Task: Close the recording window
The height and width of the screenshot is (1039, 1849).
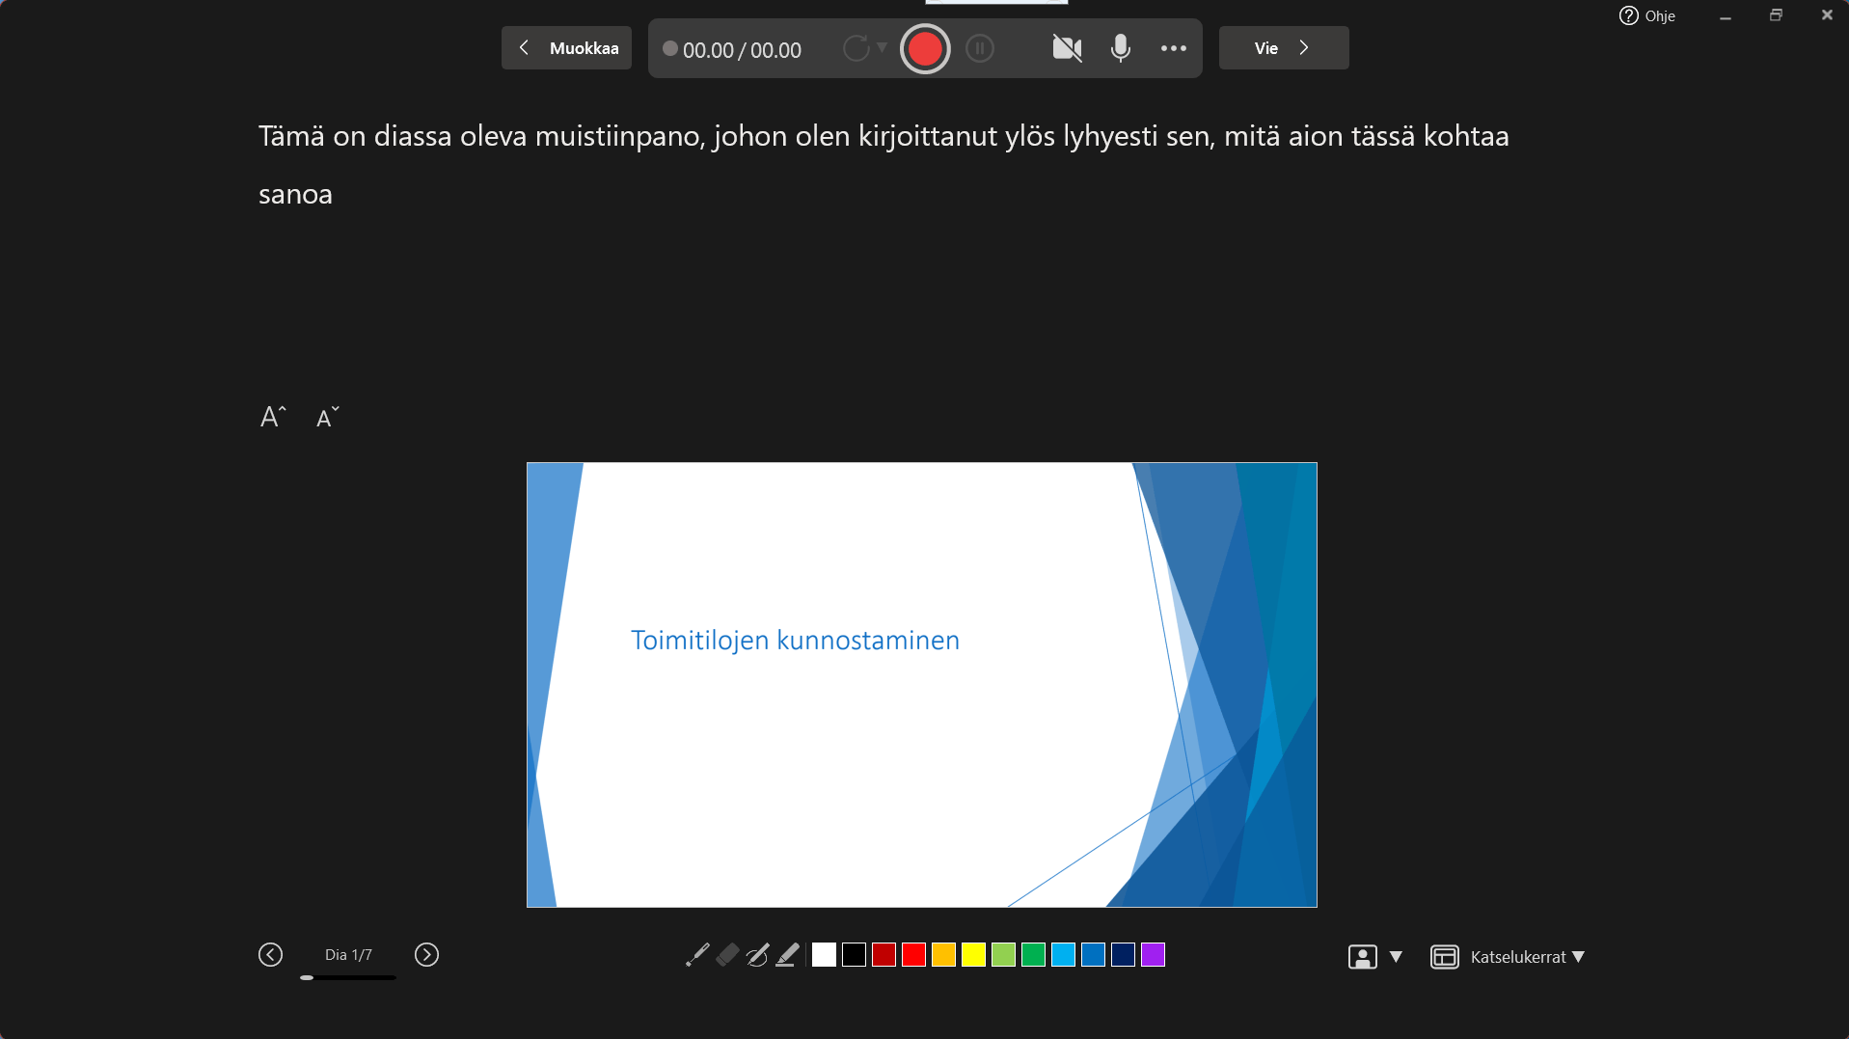Action: point(1827,15)
